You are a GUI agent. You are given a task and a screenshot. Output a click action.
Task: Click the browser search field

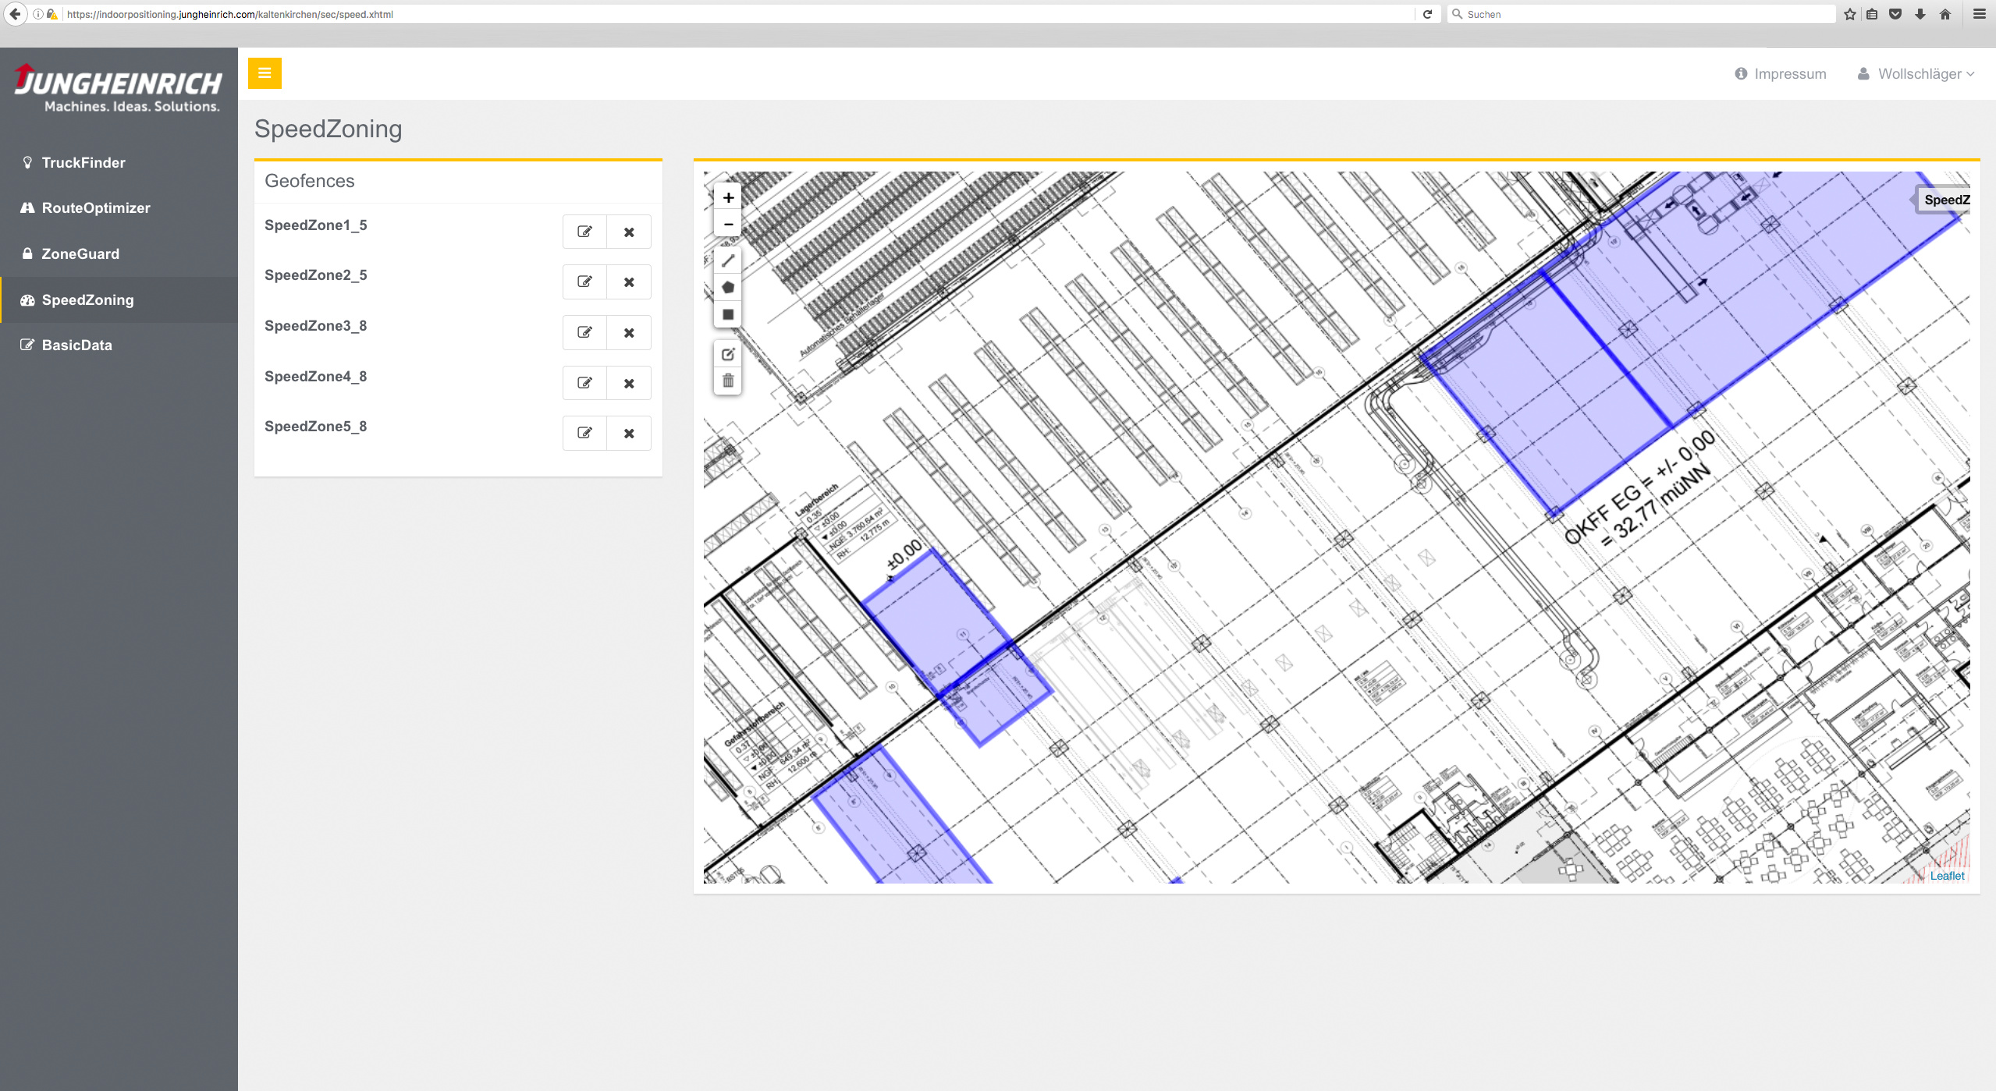1639,14
